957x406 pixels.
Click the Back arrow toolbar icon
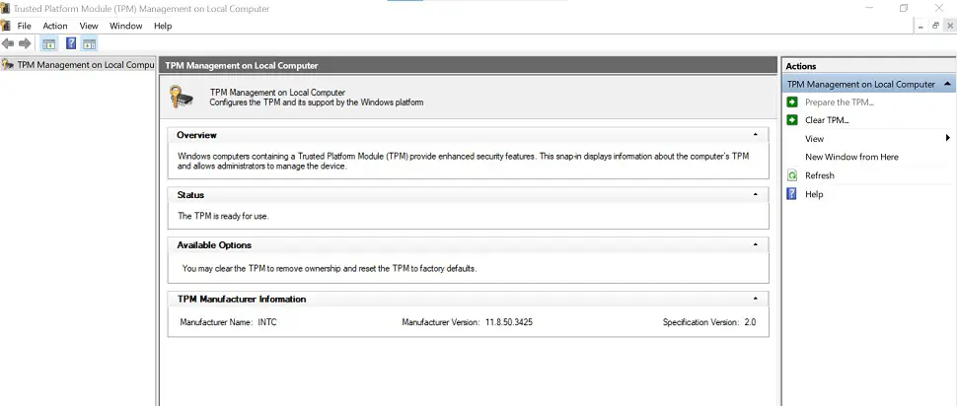tap(8, 43)
